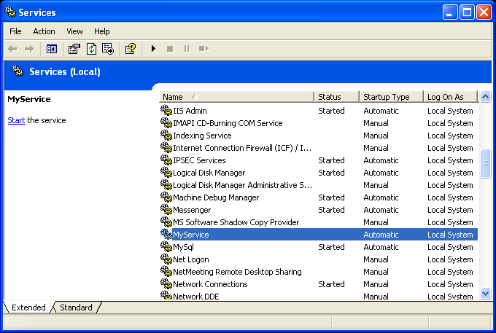496x333 pixels.
Task: Sort by the Startup Type column header
Action: point(391,97)
